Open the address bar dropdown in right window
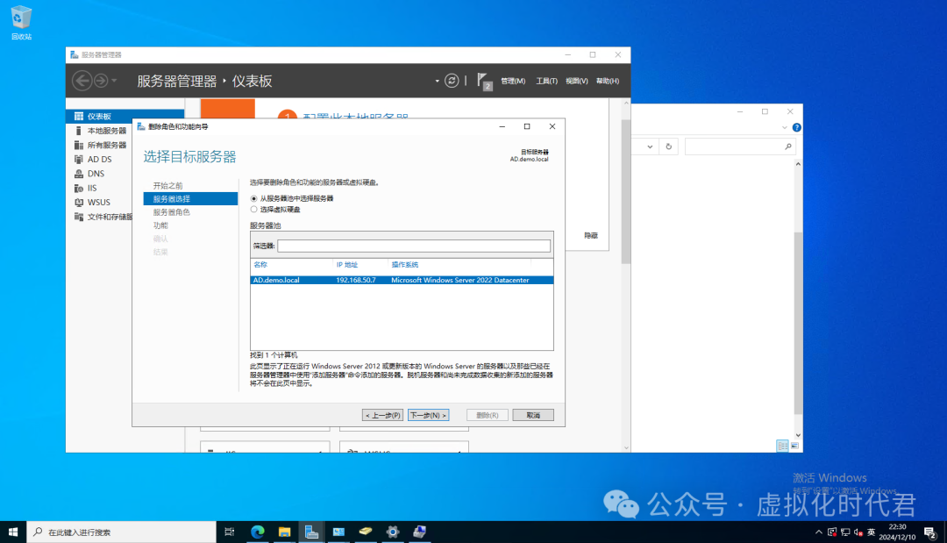 click(650, 146)
